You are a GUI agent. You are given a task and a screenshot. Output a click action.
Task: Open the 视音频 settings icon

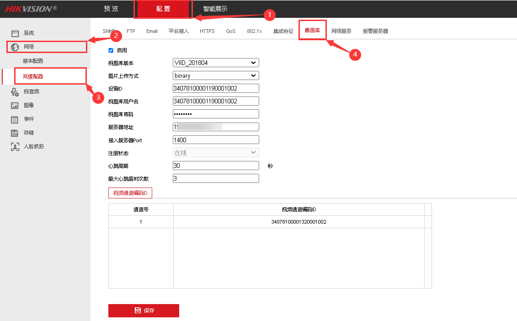tap(16, 91)
